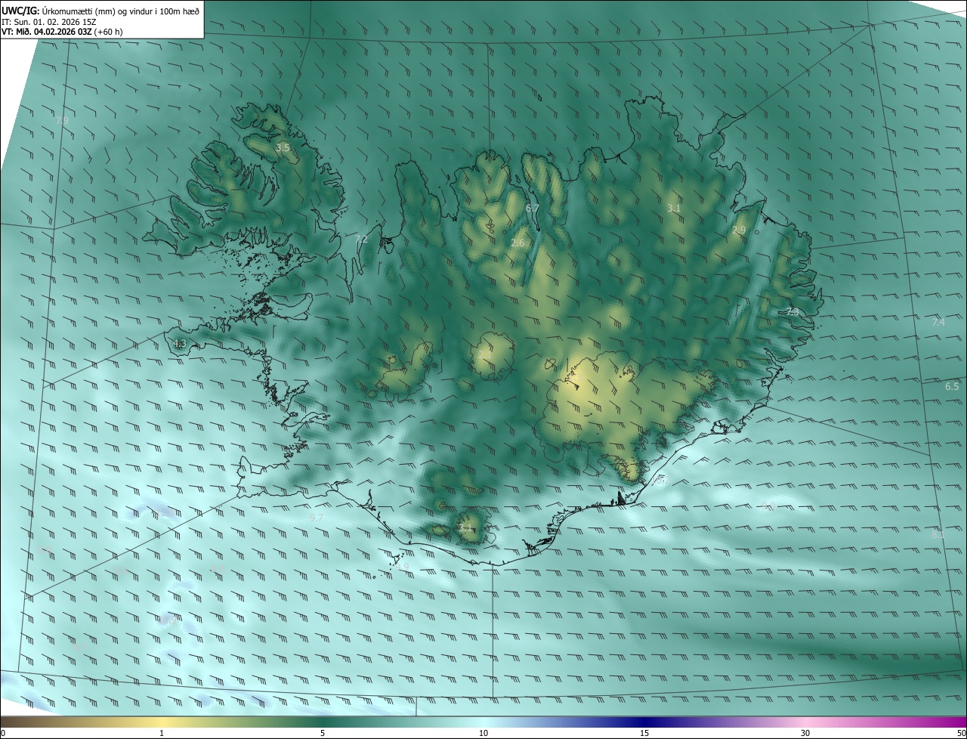
Task: Click the 10 tick on colour scale
Action: (483, 734)
